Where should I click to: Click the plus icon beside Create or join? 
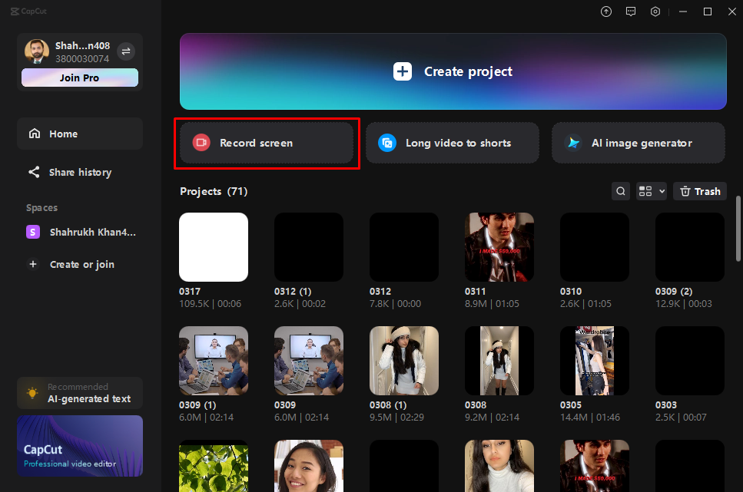[33, 264]
